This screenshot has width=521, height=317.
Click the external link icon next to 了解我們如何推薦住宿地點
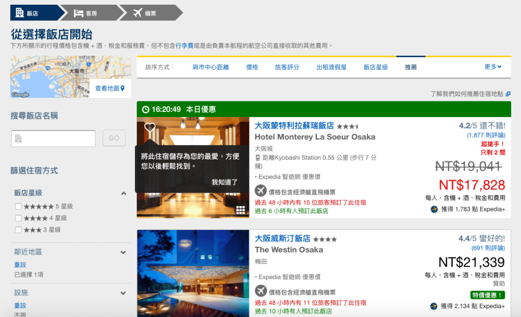click(507, 94)
